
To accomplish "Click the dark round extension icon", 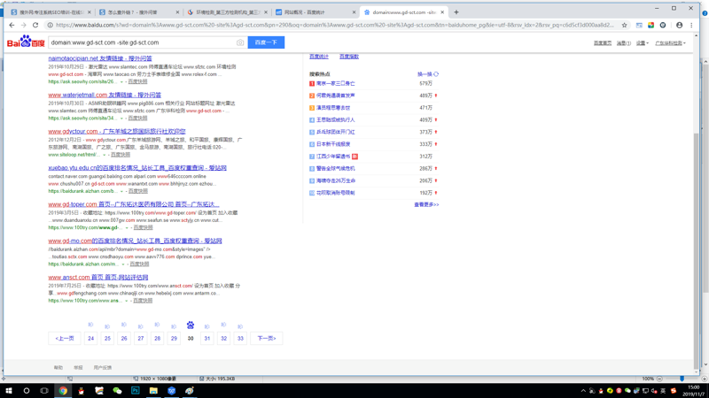I will 663,26.
